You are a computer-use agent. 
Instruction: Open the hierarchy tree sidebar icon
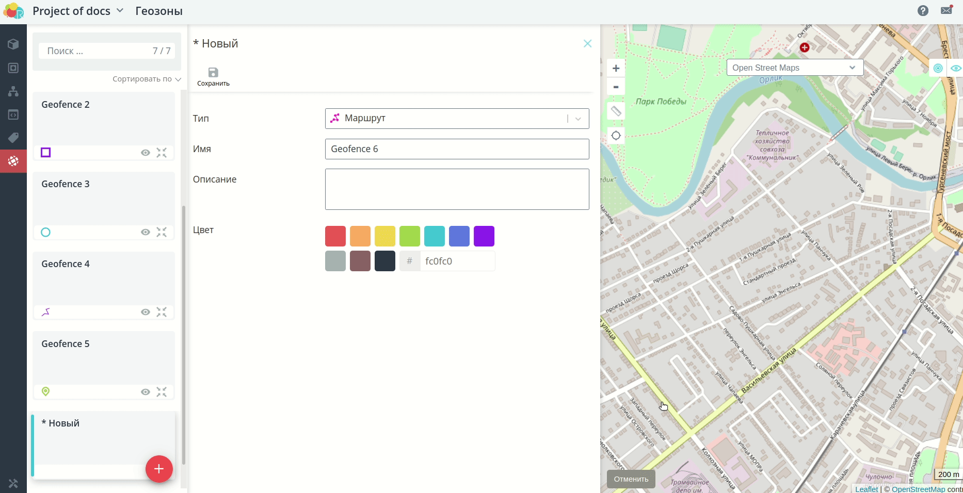click(13, 91)
